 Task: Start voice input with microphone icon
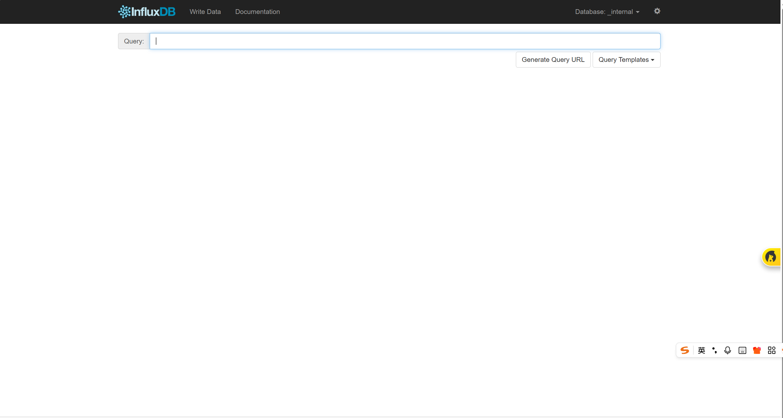727,350
